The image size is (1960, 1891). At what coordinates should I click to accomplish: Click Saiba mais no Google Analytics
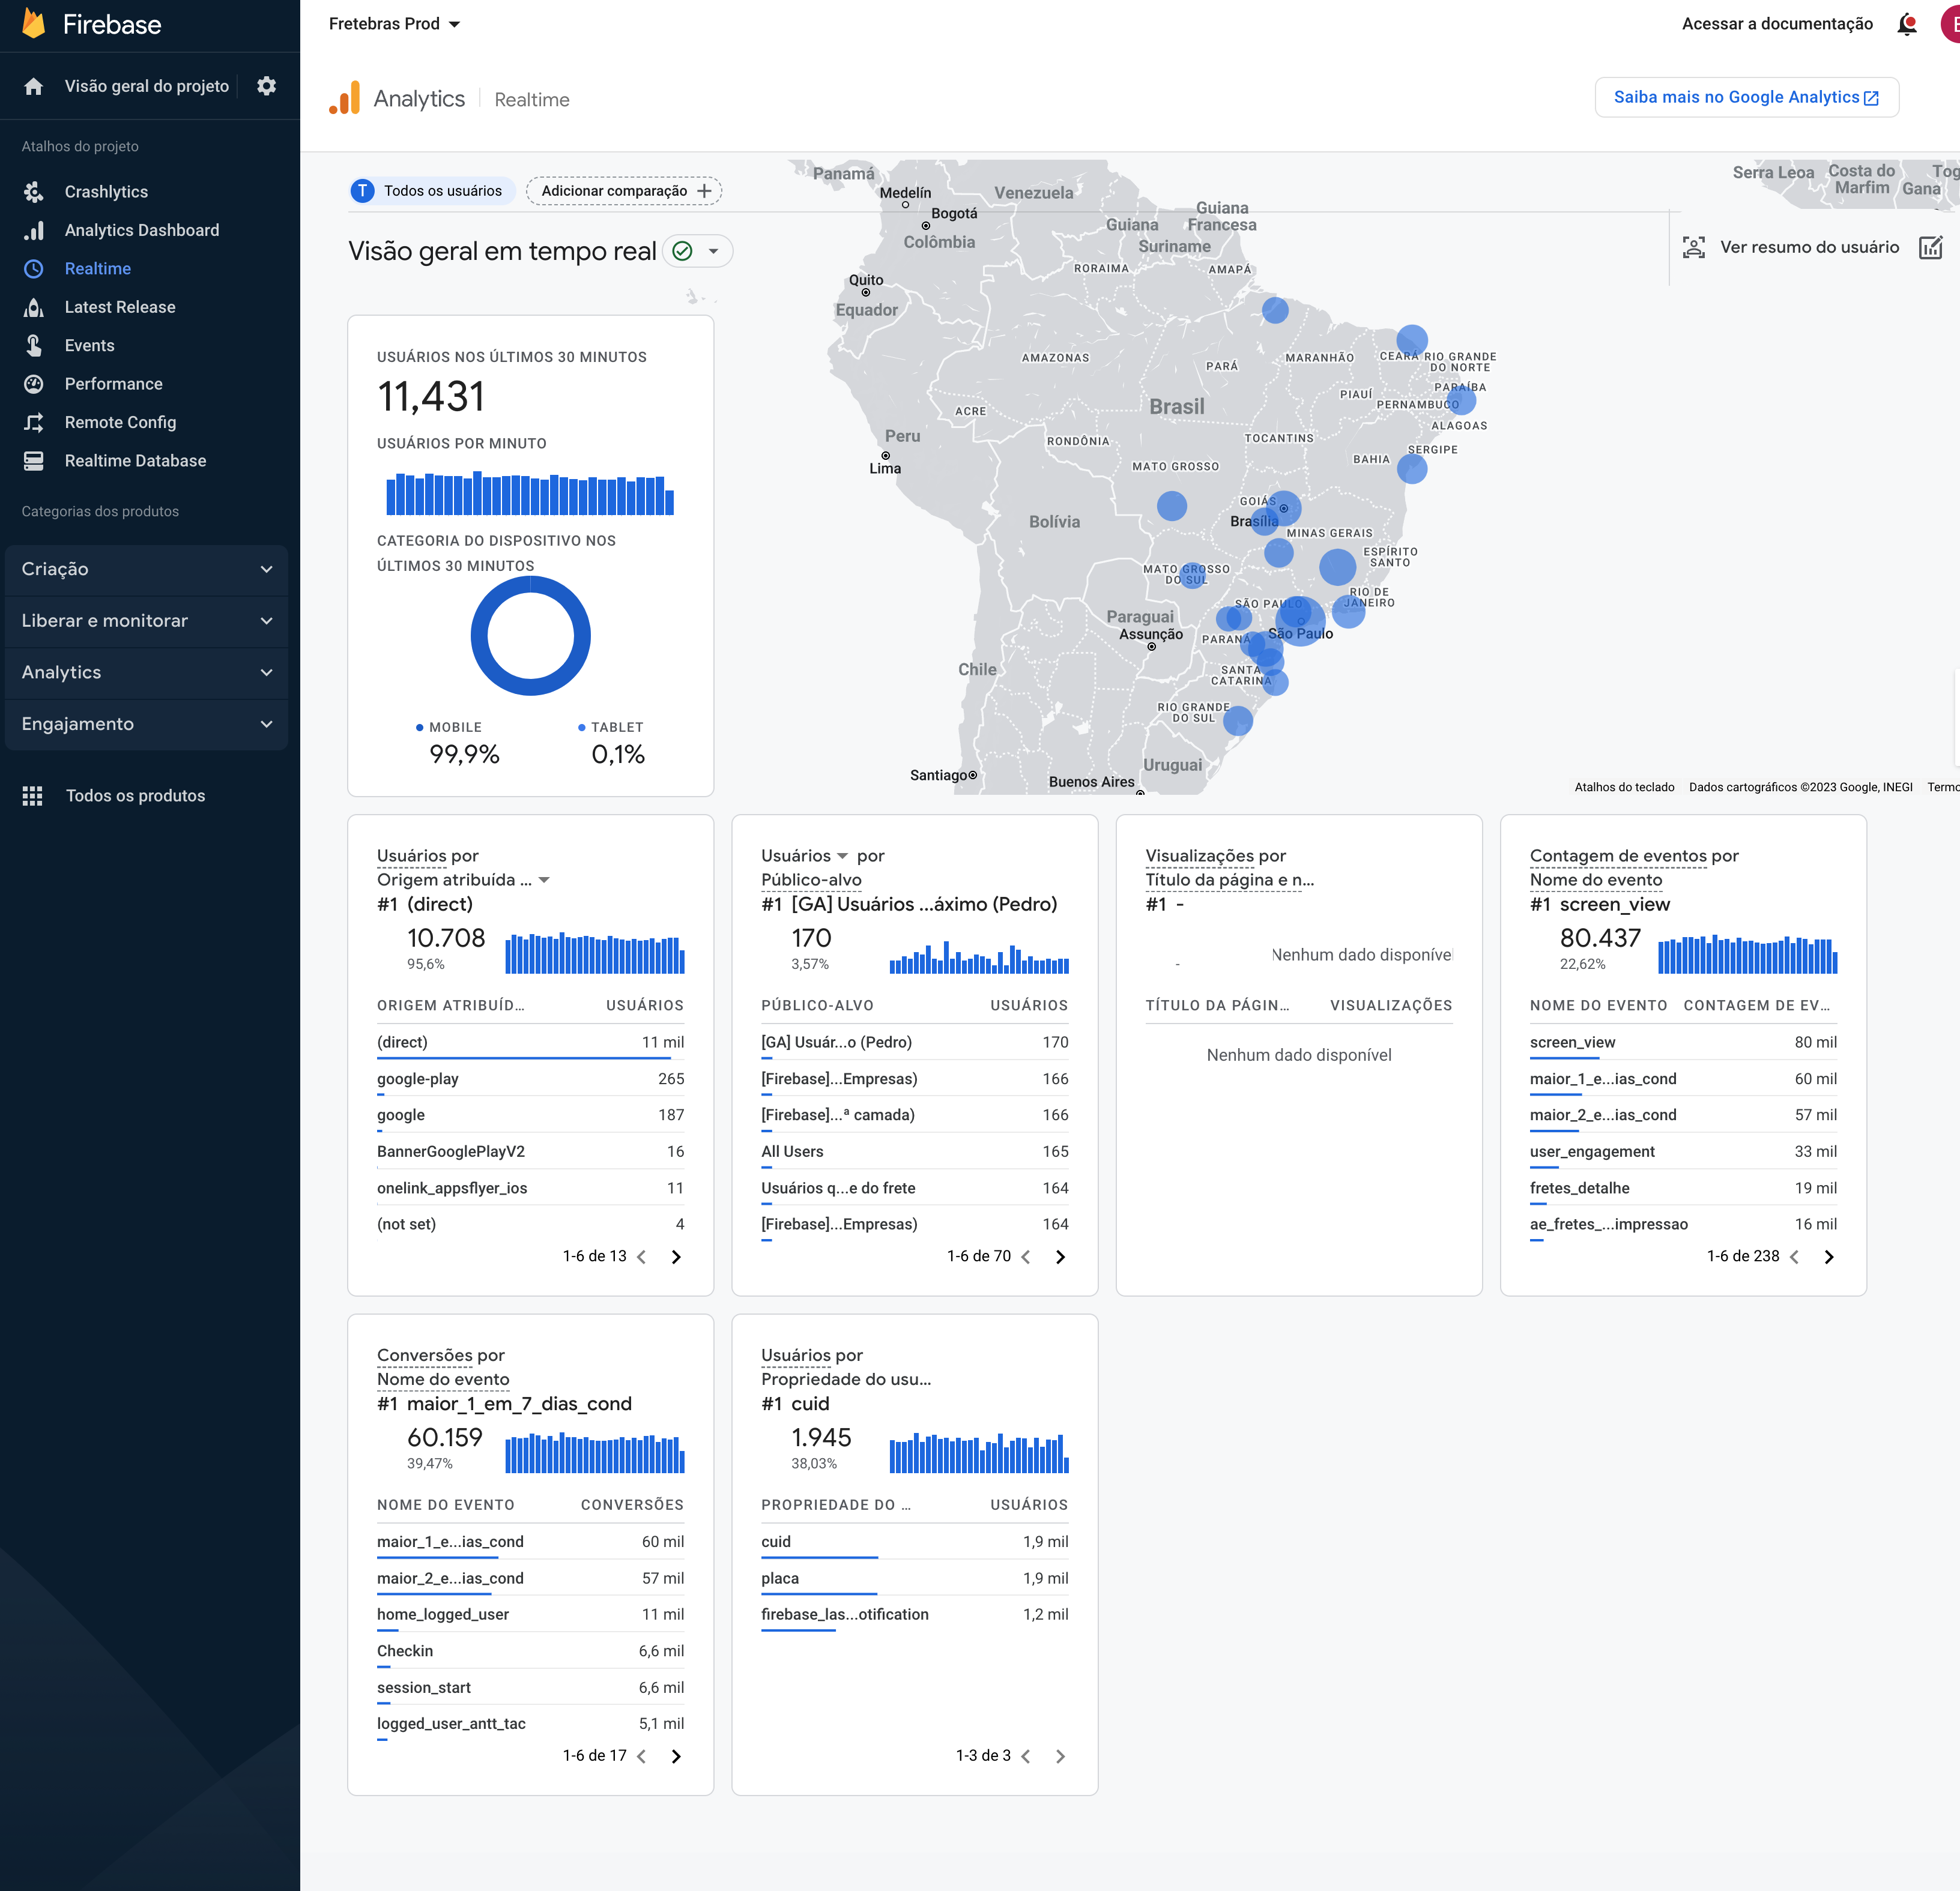tap(1746, 97)
